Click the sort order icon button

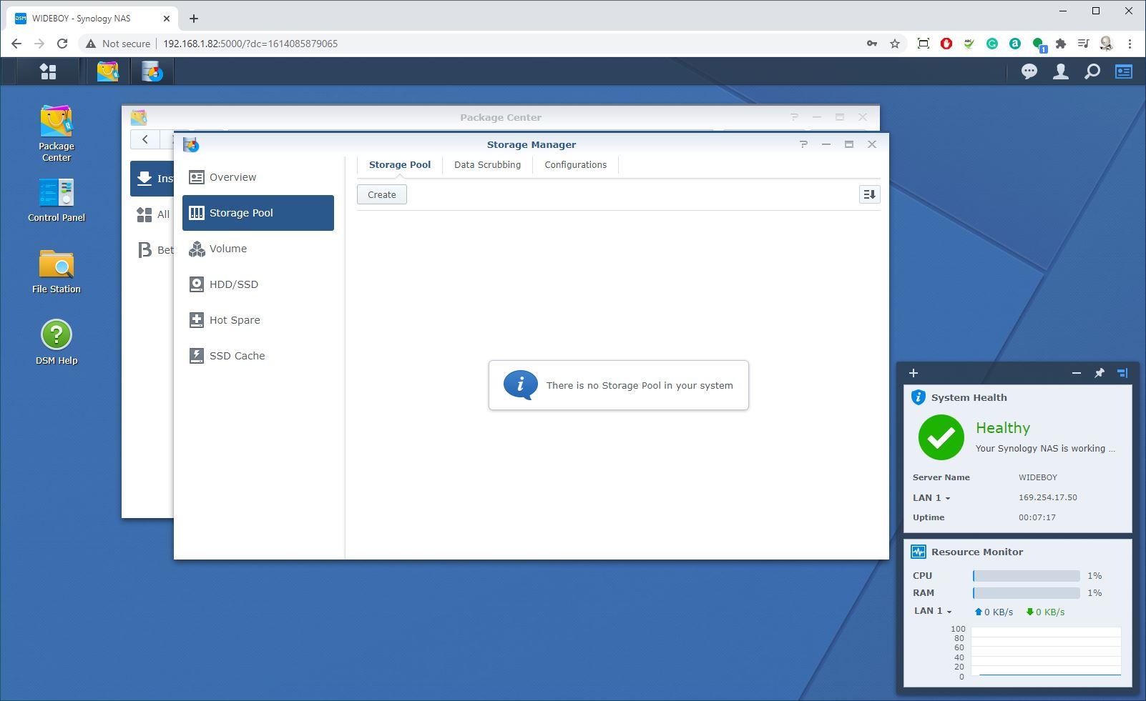pos(870,194)
